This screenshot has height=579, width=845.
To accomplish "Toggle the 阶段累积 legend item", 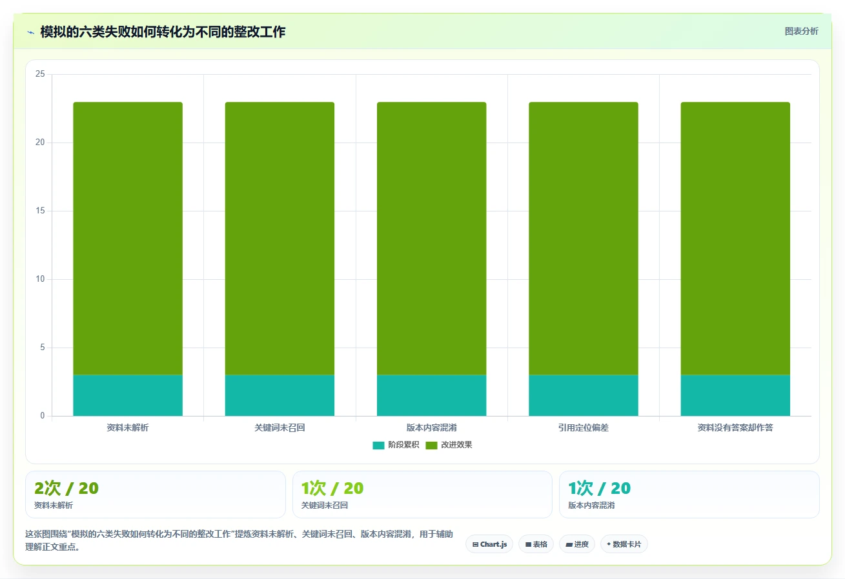I will tap(396, 445).
